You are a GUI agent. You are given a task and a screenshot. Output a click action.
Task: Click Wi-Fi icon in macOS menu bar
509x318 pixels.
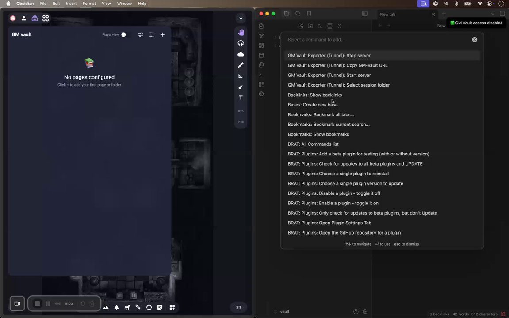click(480, 4)
